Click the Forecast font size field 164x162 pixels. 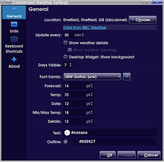point(78,86)
